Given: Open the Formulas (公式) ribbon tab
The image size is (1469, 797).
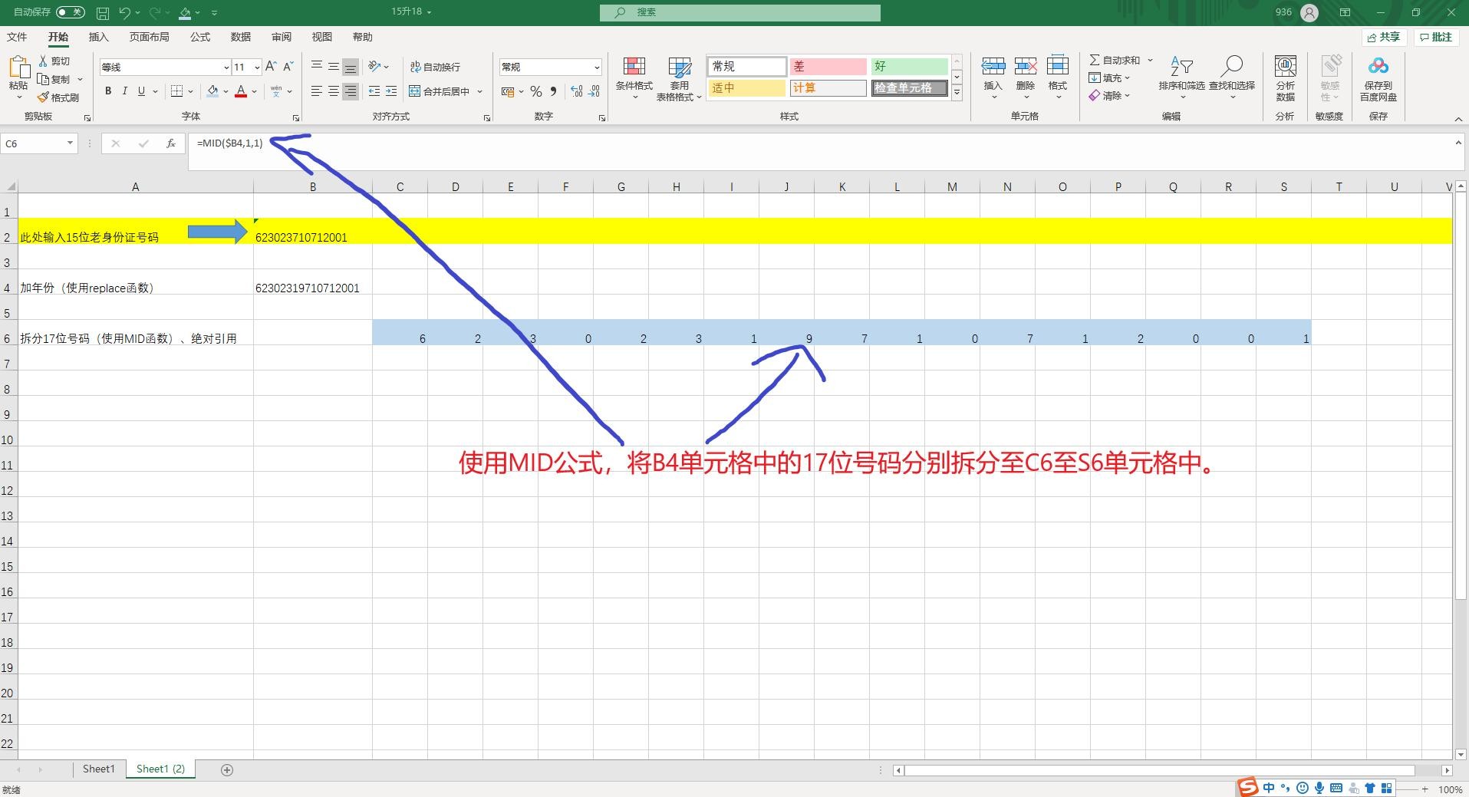Looking at the screenshot, I should click(x=200, y=37).
